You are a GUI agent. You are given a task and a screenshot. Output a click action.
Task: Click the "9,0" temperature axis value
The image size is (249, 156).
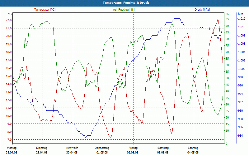[x=10, y=124]
